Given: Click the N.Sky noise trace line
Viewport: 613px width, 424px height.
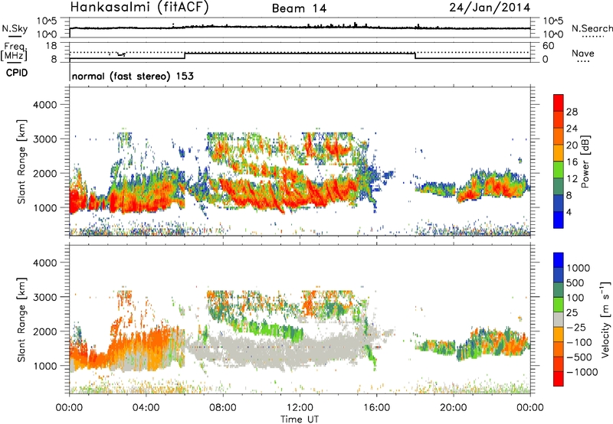Looking at the screenshot, I should click(300, 28).
